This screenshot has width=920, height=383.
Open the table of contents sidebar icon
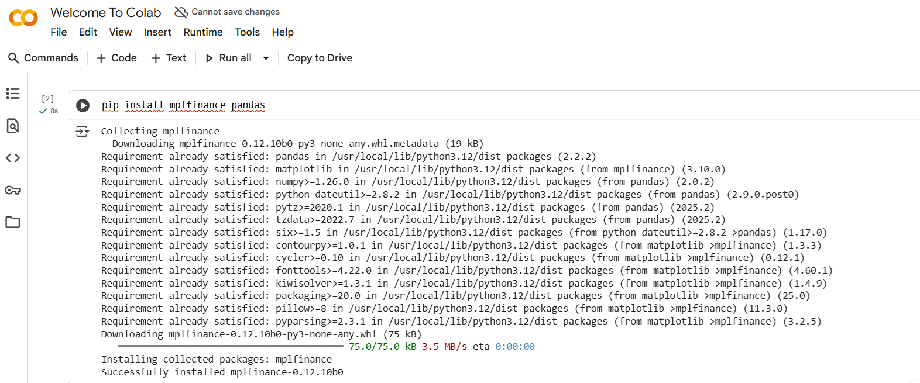pos(13,94)
